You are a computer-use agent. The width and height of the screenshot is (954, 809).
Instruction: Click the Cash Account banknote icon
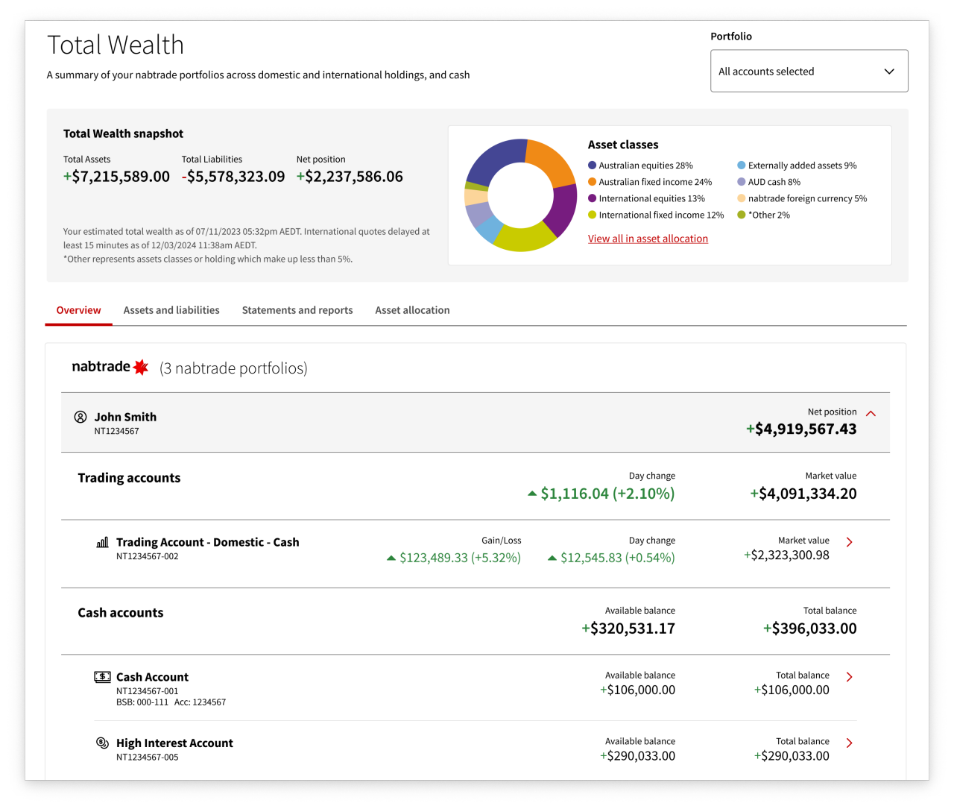103,677
